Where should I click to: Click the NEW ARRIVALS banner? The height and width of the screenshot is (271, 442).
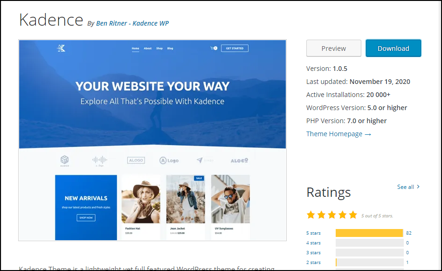click(x=86, y=208)
